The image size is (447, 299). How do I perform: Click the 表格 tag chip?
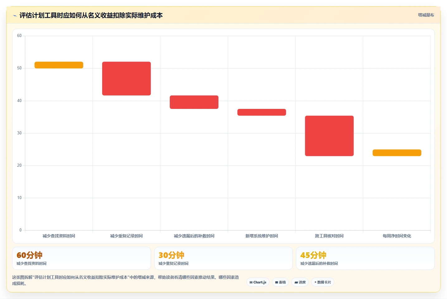tap(280, 282)
